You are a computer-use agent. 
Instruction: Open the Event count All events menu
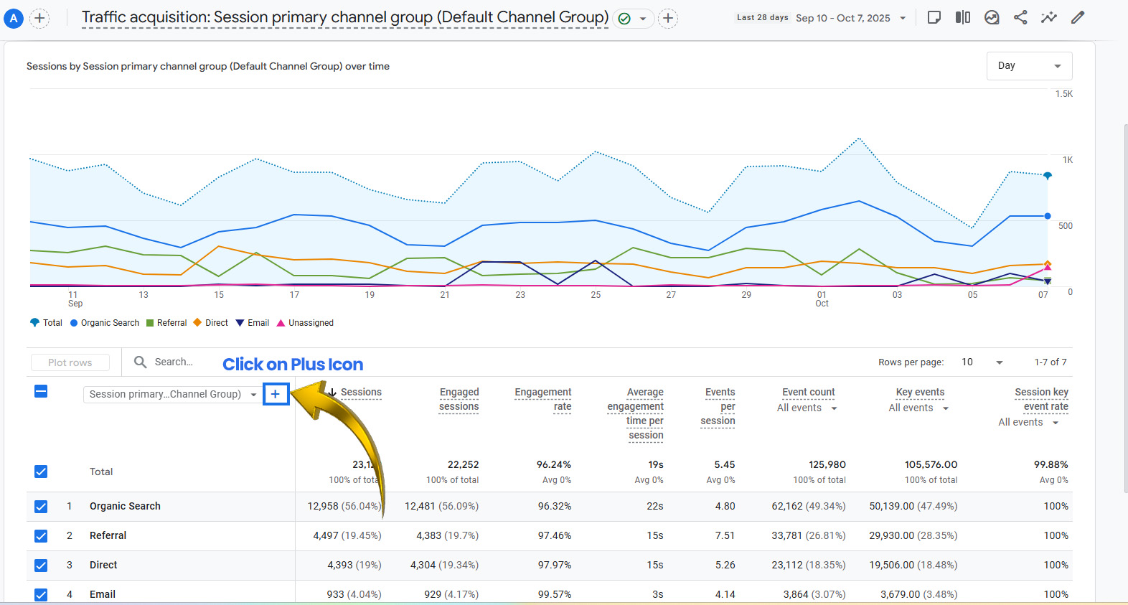pyautogui.click(x=807, y=408)
